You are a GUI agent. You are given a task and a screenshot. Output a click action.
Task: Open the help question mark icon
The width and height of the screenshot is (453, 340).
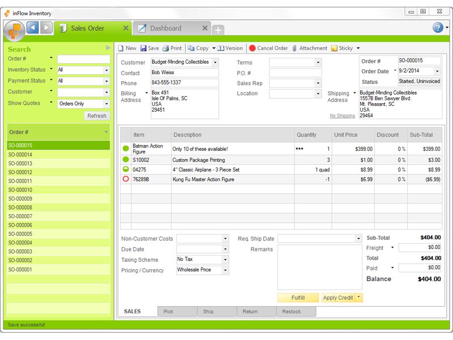coord(438,28)
